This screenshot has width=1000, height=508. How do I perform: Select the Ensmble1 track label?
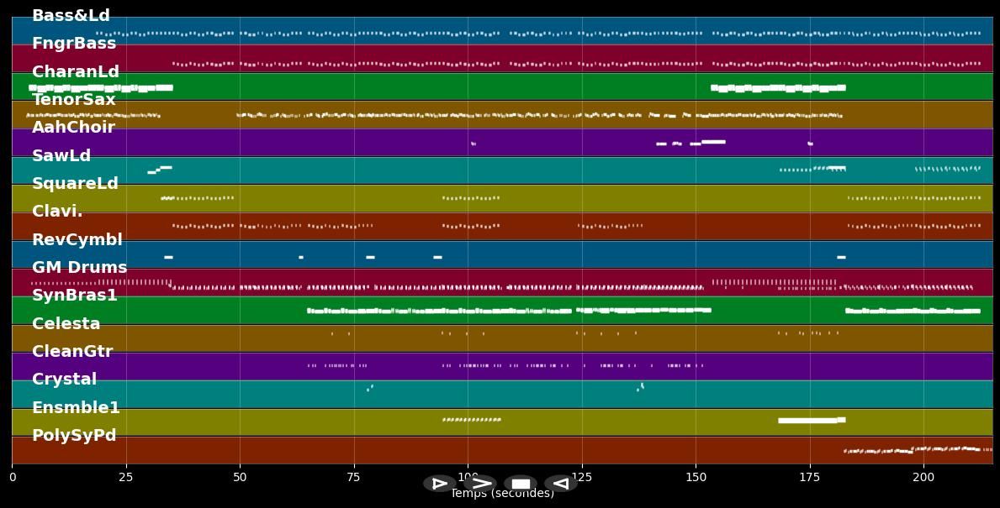(x=75, y=407)
